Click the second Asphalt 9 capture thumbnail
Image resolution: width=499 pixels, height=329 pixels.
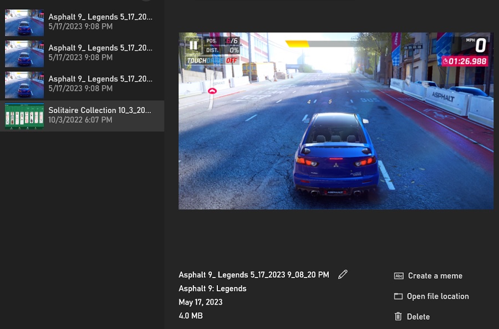click(24, 53)
